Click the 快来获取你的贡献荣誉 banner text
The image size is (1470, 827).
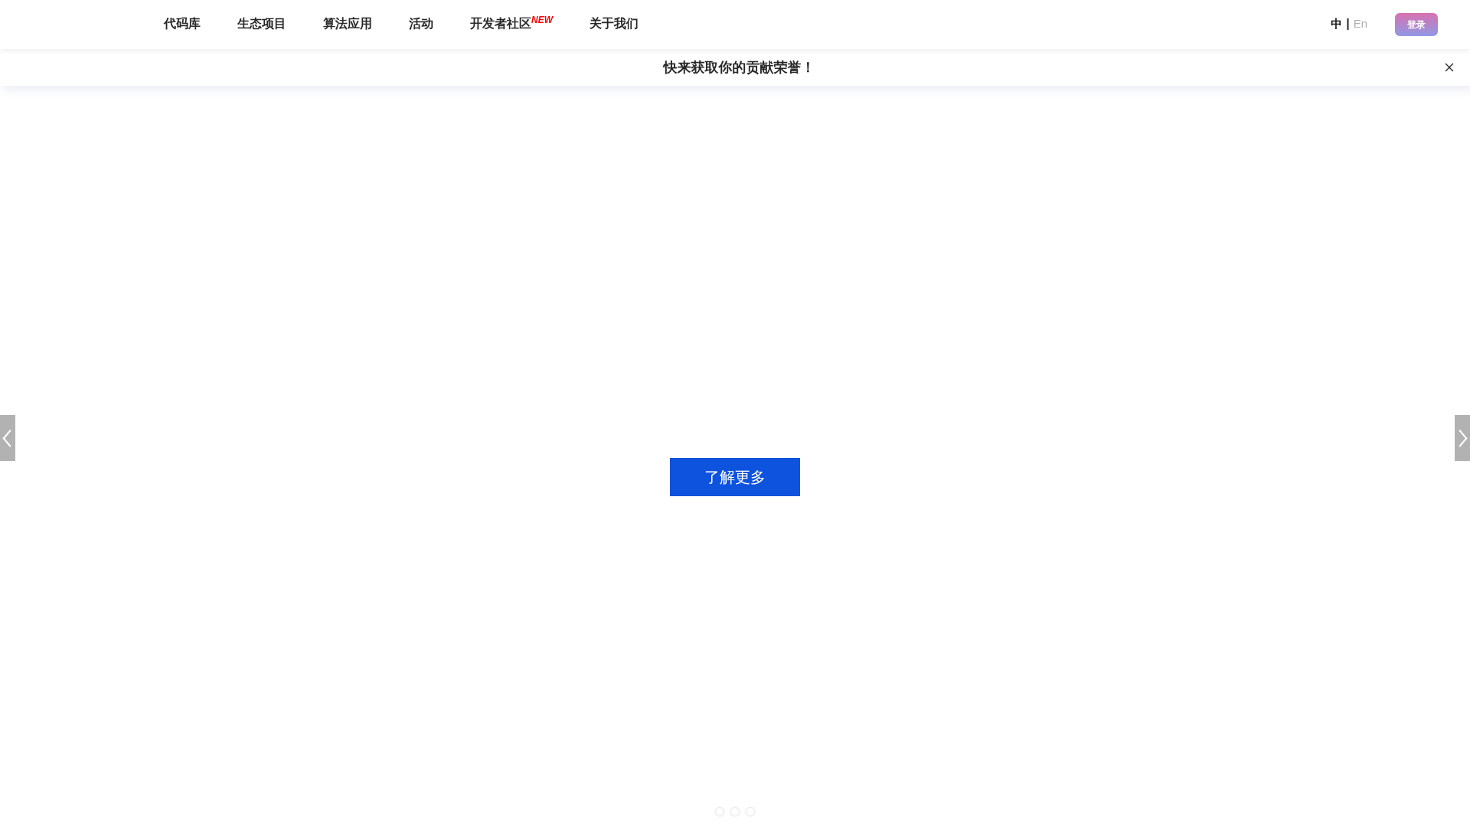click(x=735, y=67)
